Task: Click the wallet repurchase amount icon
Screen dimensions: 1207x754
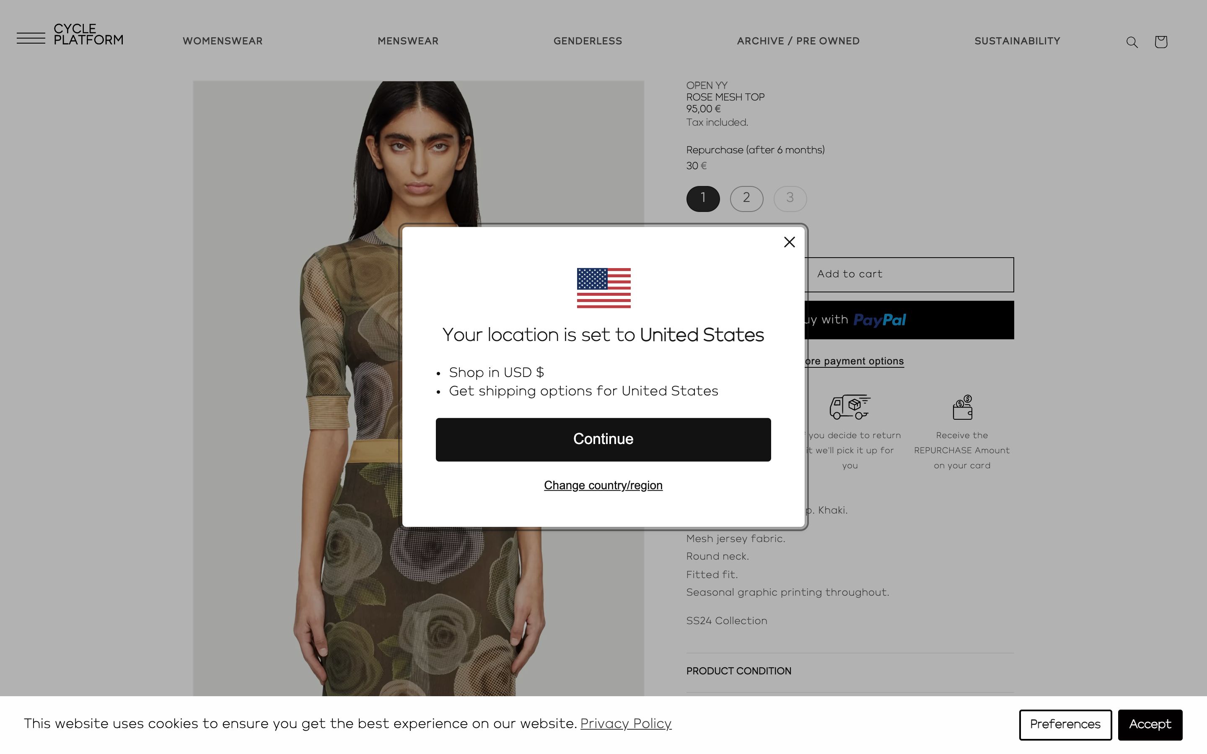Action: click(x=962, y=407)
